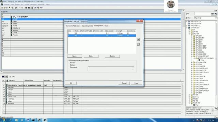Screen dimensions: 218x122
Task: Expand the C7 folder node
Action: (x=189, y=30)
